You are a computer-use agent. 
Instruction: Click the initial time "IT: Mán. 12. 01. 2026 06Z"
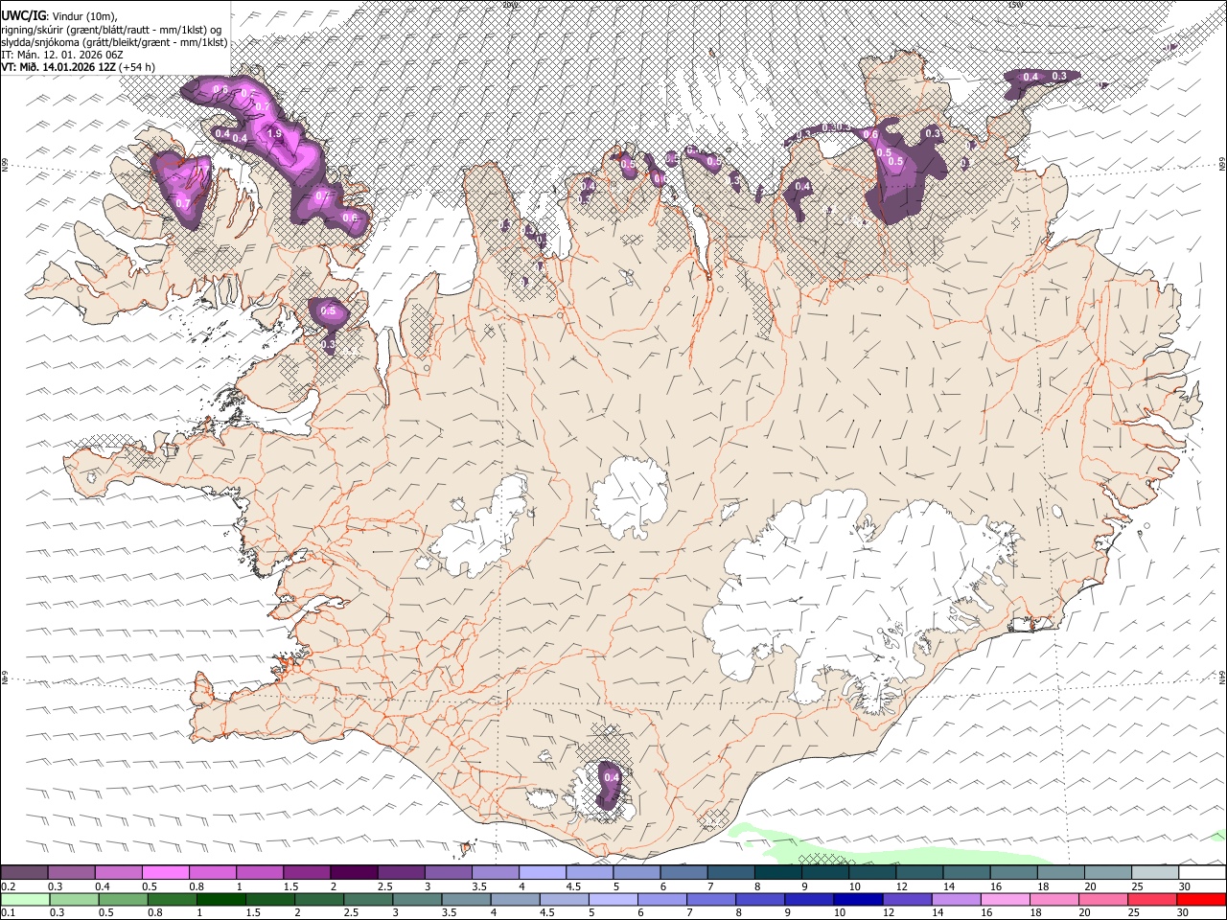tap(61, 55)
